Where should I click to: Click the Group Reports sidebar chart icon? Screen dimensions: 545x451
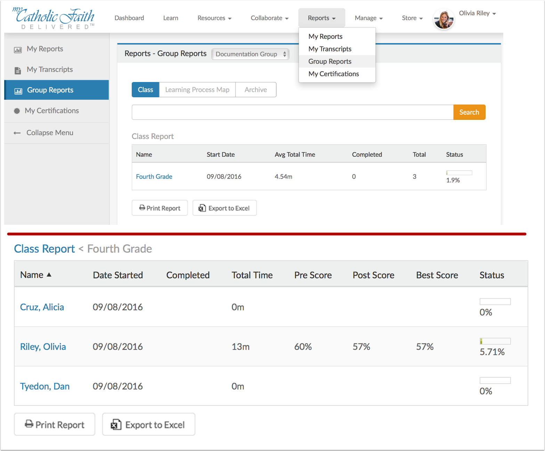pos(18,91)
